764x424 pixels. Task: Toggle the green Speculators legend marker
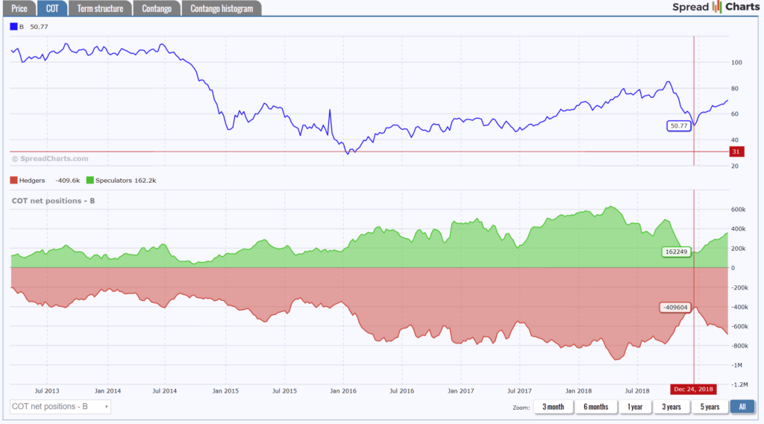click(90, 181)
